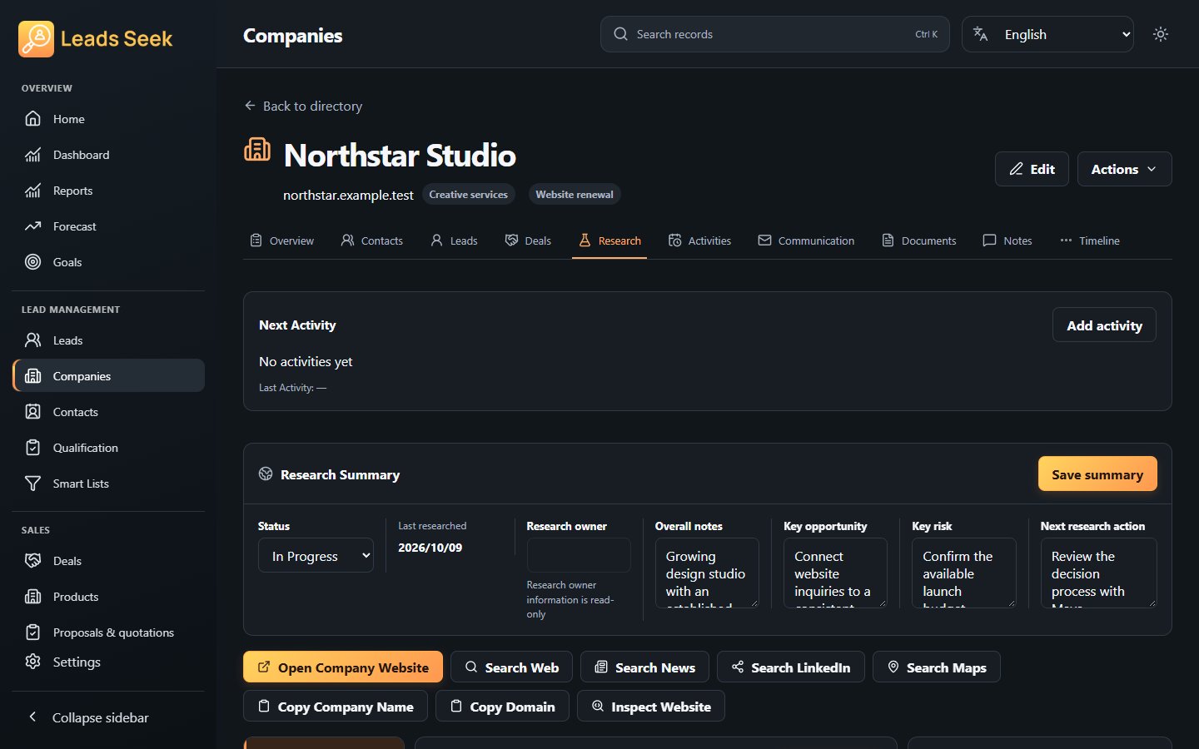1199x749 pixels.
Task: Click Copy Company Name button
Action: [x=336, y=706]
